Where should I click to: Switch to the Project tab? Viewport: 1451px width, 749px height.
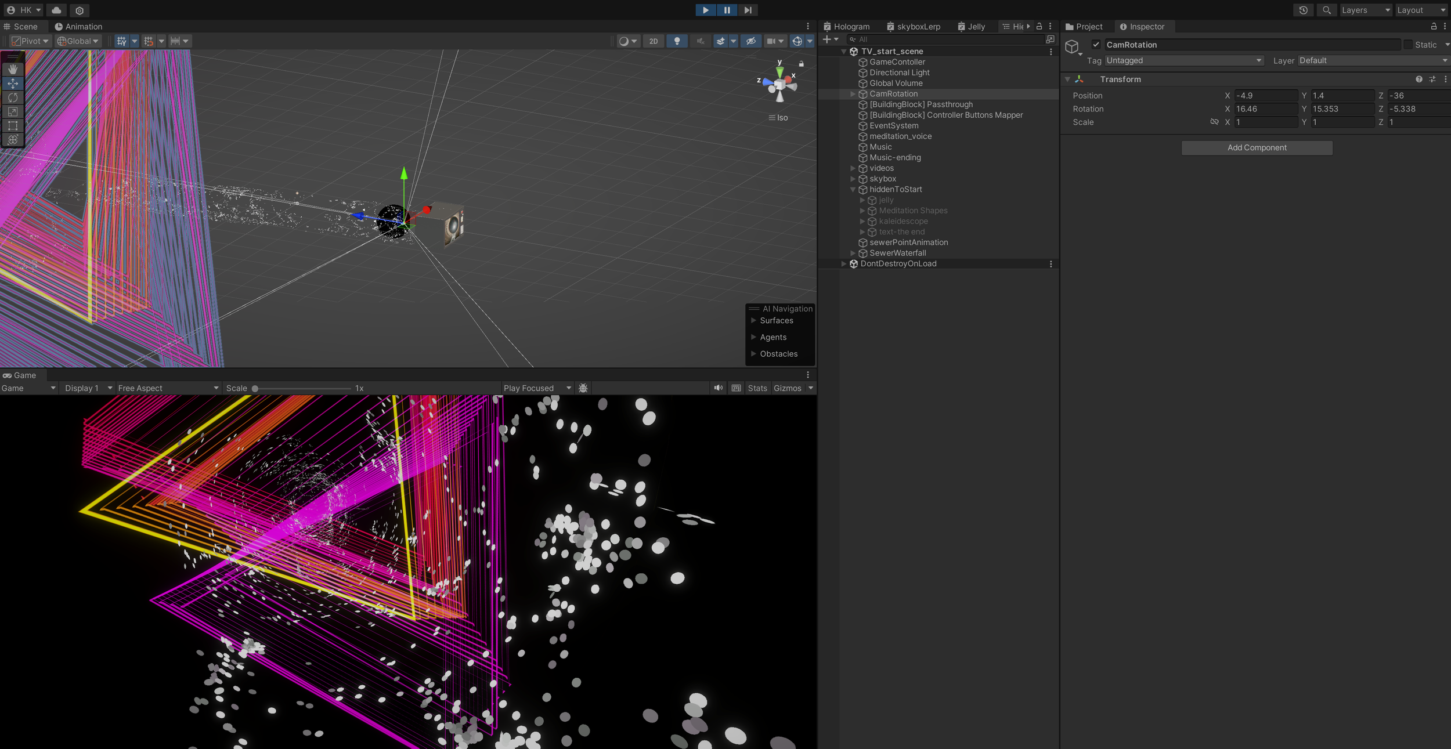tap(1084, 26)
